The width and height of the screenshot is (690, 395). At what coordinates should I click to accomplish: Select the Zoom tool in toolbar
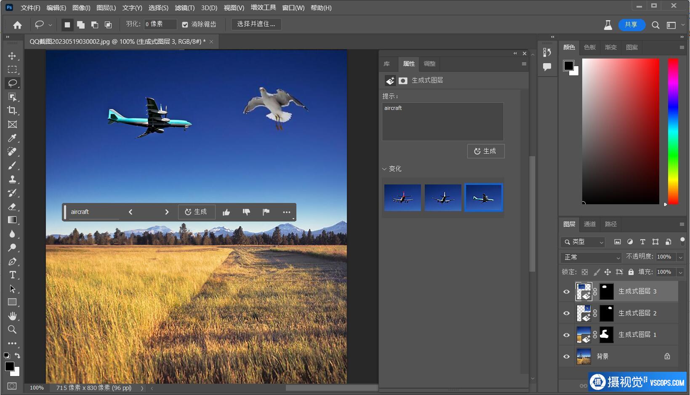(12, 329)
